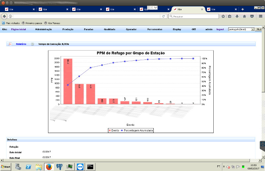
Task: Click the Action Center flag tray icon
Action: click(x=238, y=167)
